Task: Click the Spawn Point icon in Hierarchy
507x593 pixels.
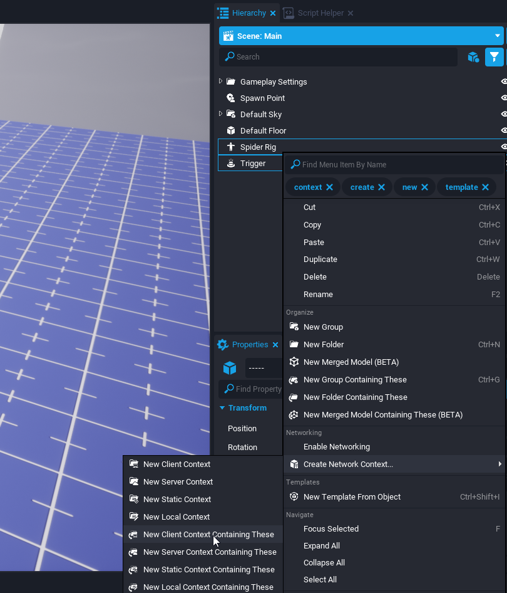Action: click(x=230, y=98)
